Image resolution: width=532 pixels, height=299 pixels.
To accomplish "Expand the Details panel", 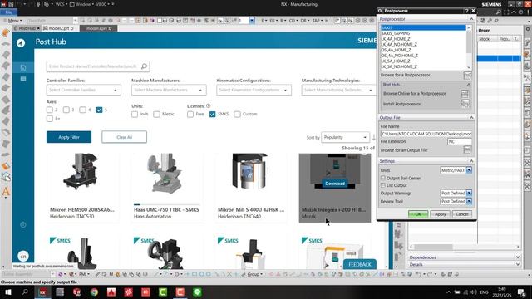I will (517, 264).
